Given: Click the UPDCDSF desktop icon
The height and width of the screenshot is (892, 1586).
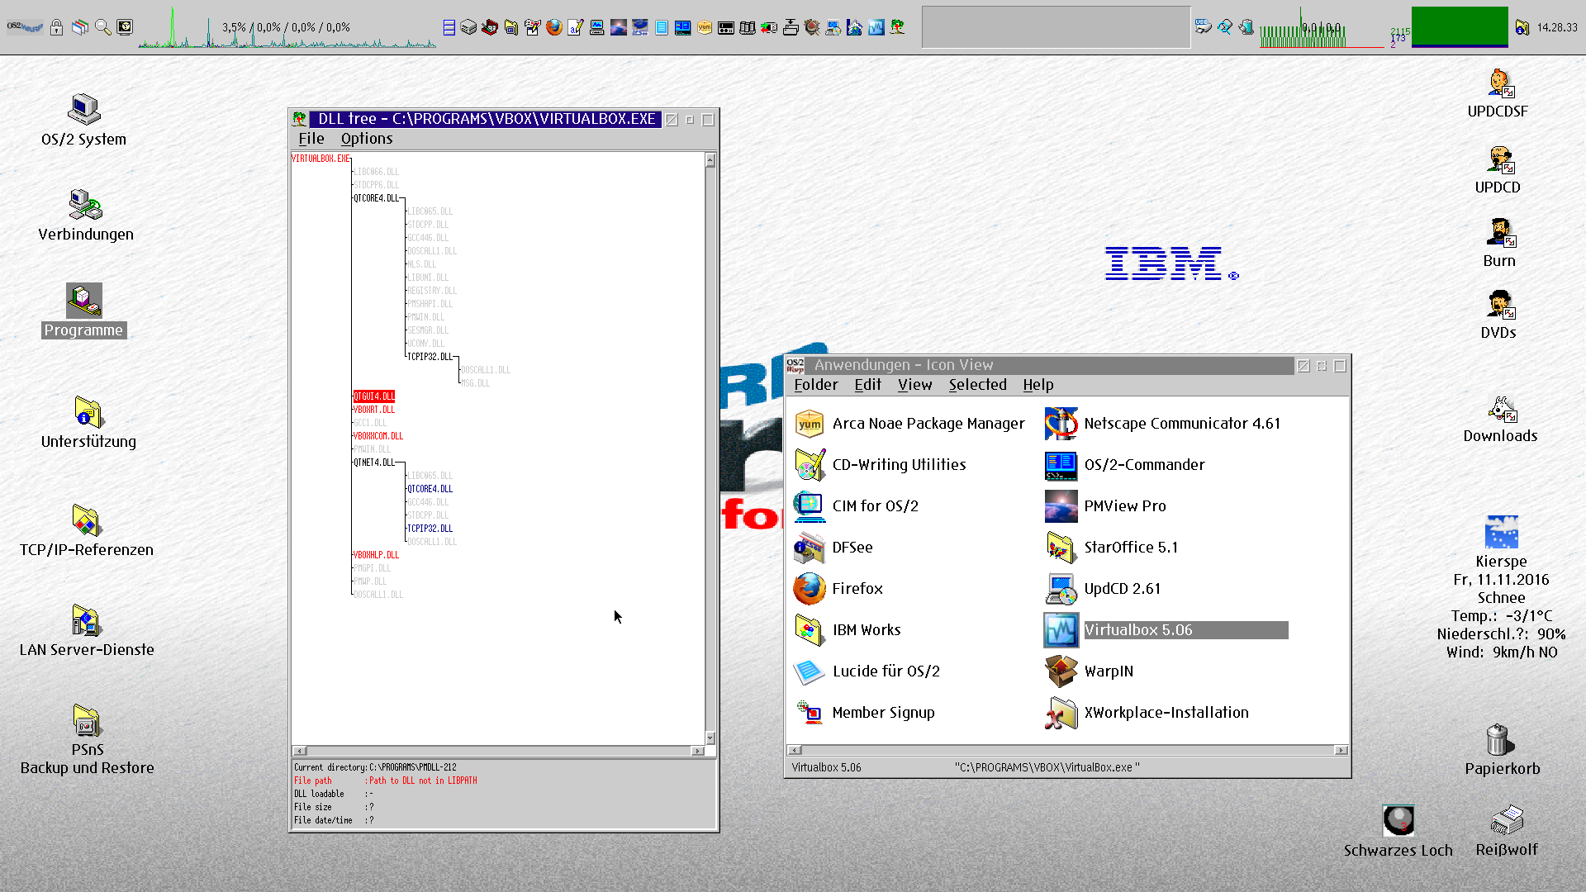Looking at the screenshot, I should (1500, 83).
